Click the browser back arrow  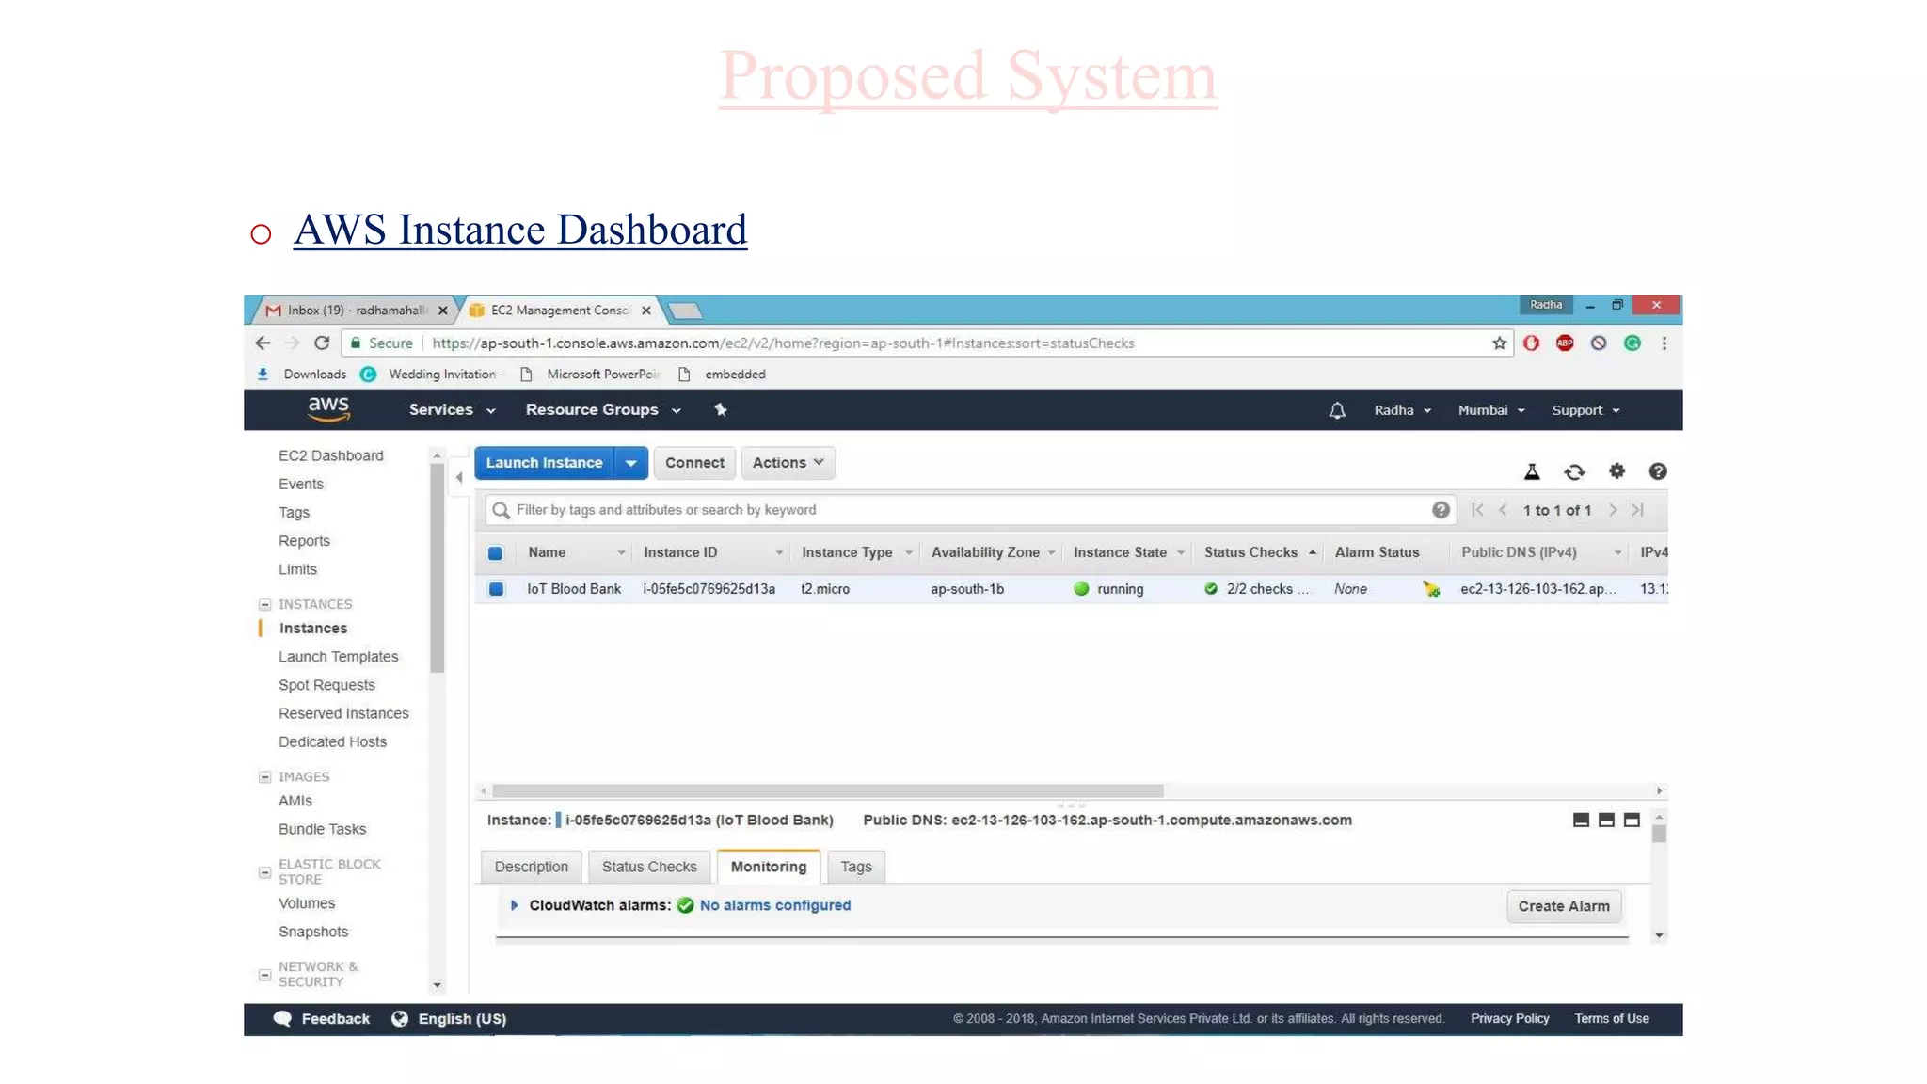click(263, 343)
